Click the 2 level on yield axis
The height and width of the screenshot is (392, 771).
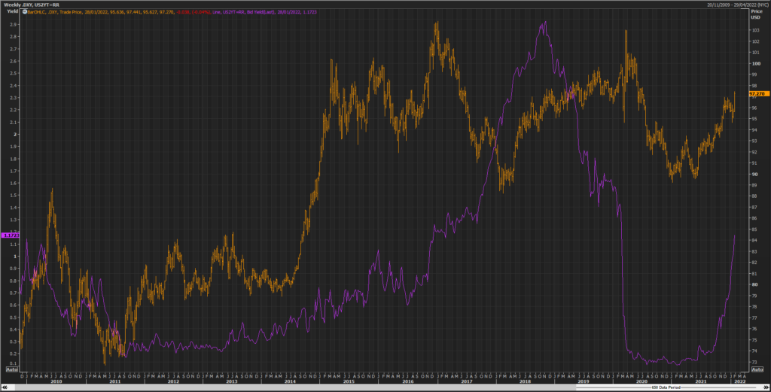pyautogui.click(x=16, y=134)
